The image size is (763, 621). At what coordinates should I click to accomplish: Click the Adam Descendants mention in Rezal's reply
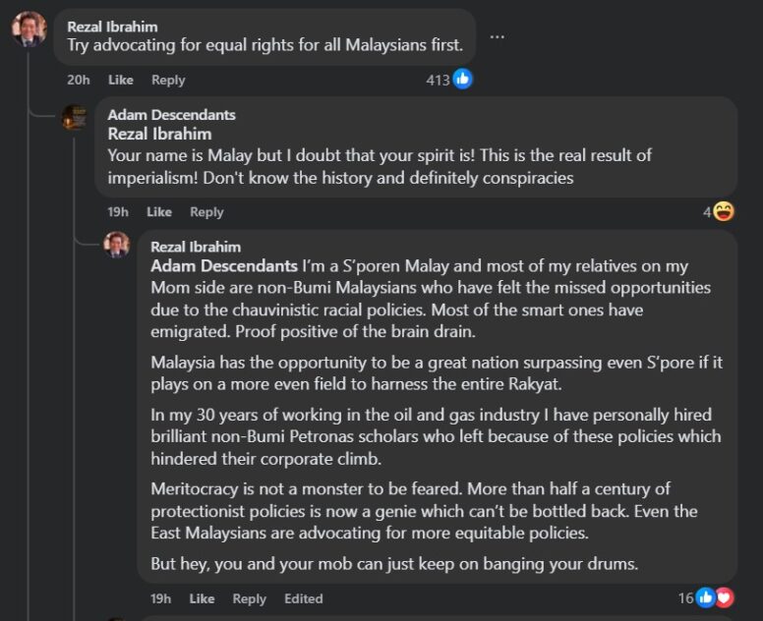pyautogui.click(x=224, y=266)
